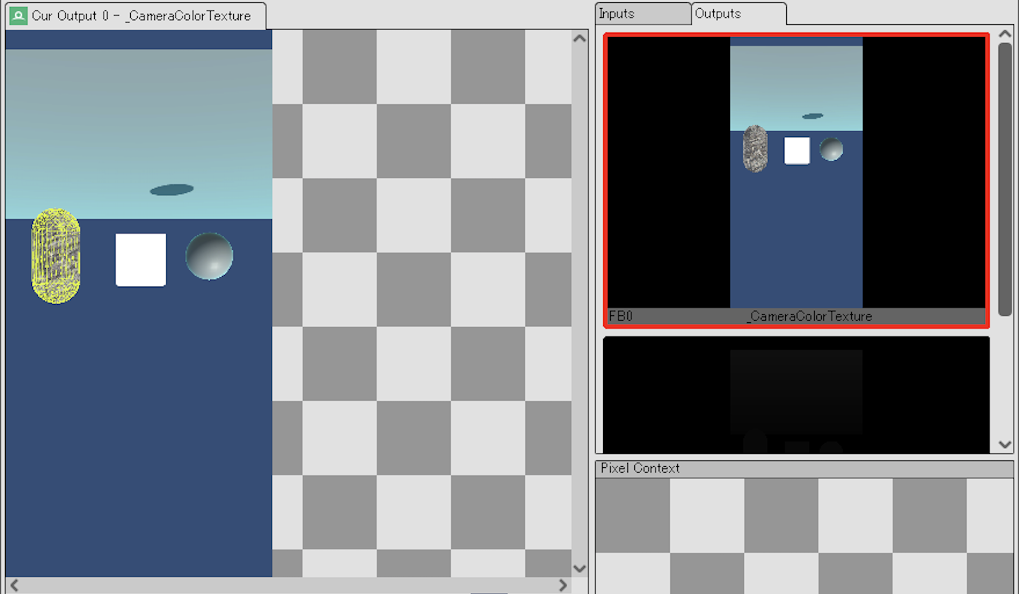Click the Pixel Context panel title bar
This screenshot has width=1019, height=594.
click(x=639, y=468)
